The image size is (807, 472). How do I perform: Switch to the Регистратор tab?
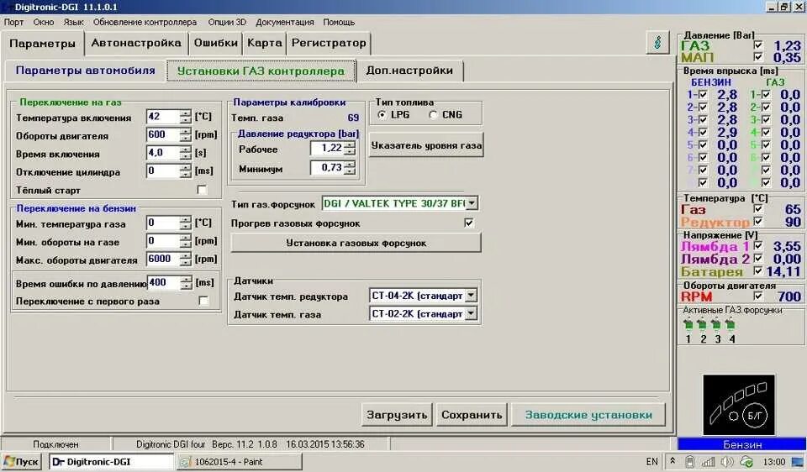[x=329, y=43]
